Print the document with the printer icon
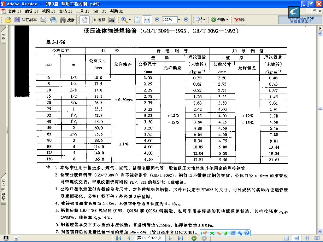This screenshot has width=323, height=242. (43, 20)
